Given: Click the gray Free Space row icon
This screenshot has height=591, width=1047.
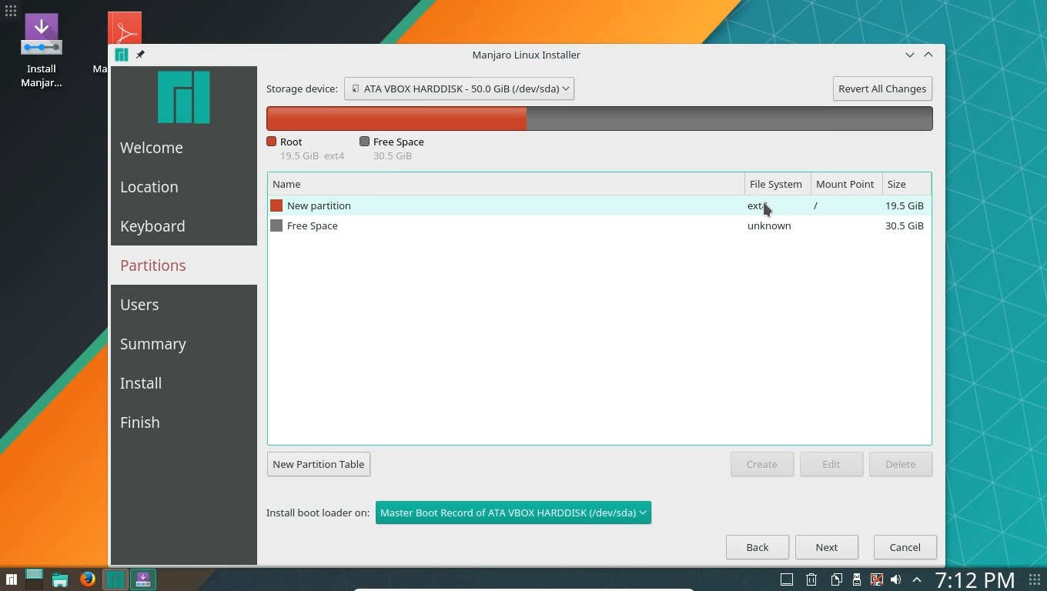Looking at the screenshot, I should [x=276, y=225].
